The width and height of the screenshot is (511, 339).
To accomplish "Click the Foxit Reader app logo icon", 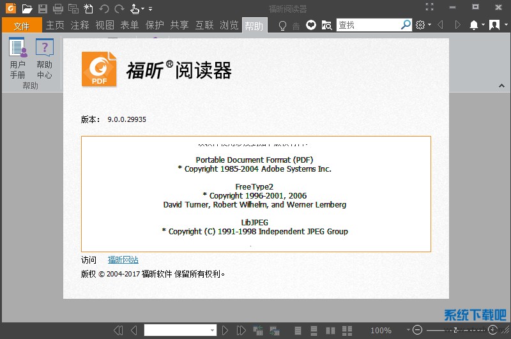I will pyautogui.click(x=11, y=8).
